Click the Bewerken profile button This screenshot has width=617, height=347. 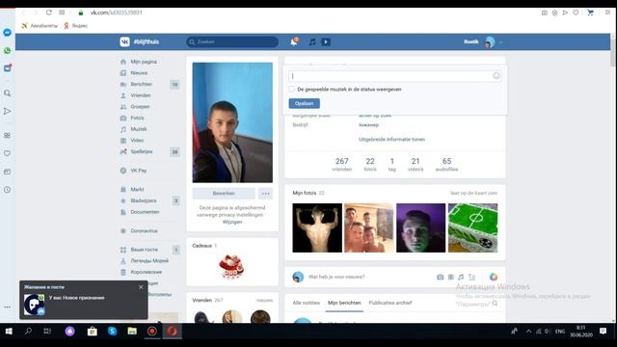[x=224, y=194]
